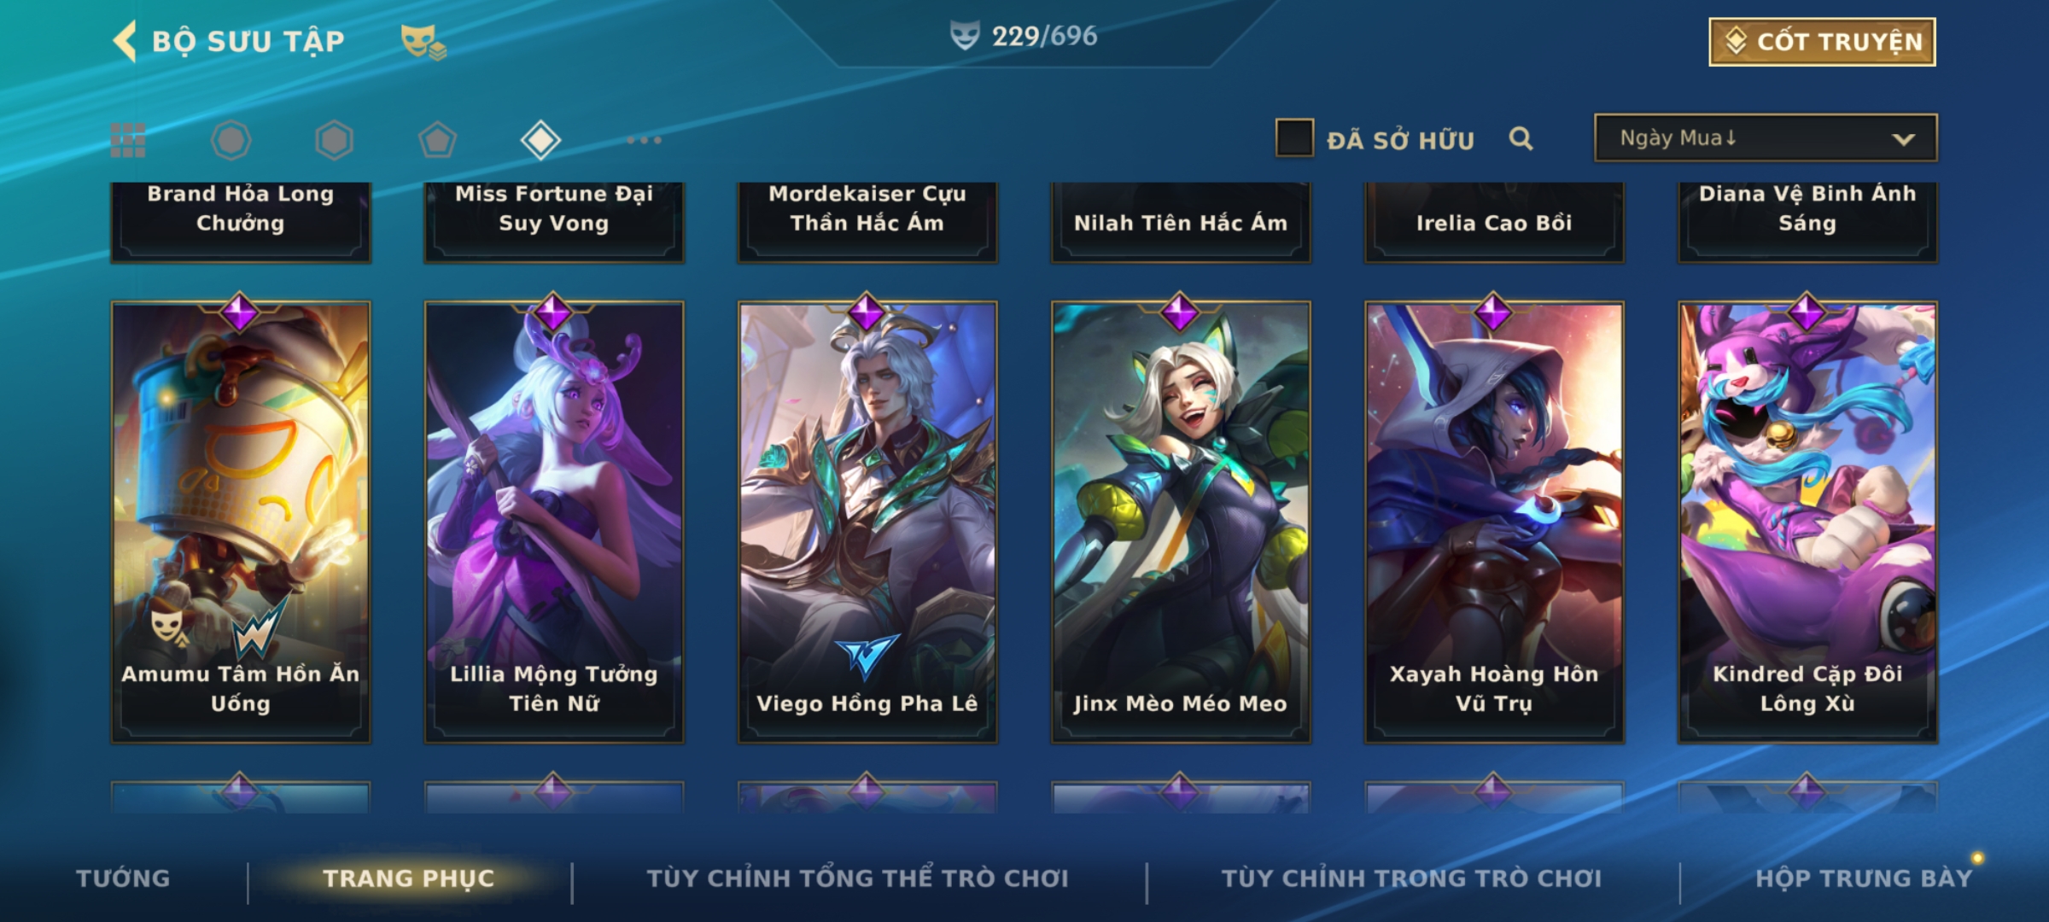Open the theater masks and coins icon
The width and height of the screenshot is (2049, 922).
[423, 41]
